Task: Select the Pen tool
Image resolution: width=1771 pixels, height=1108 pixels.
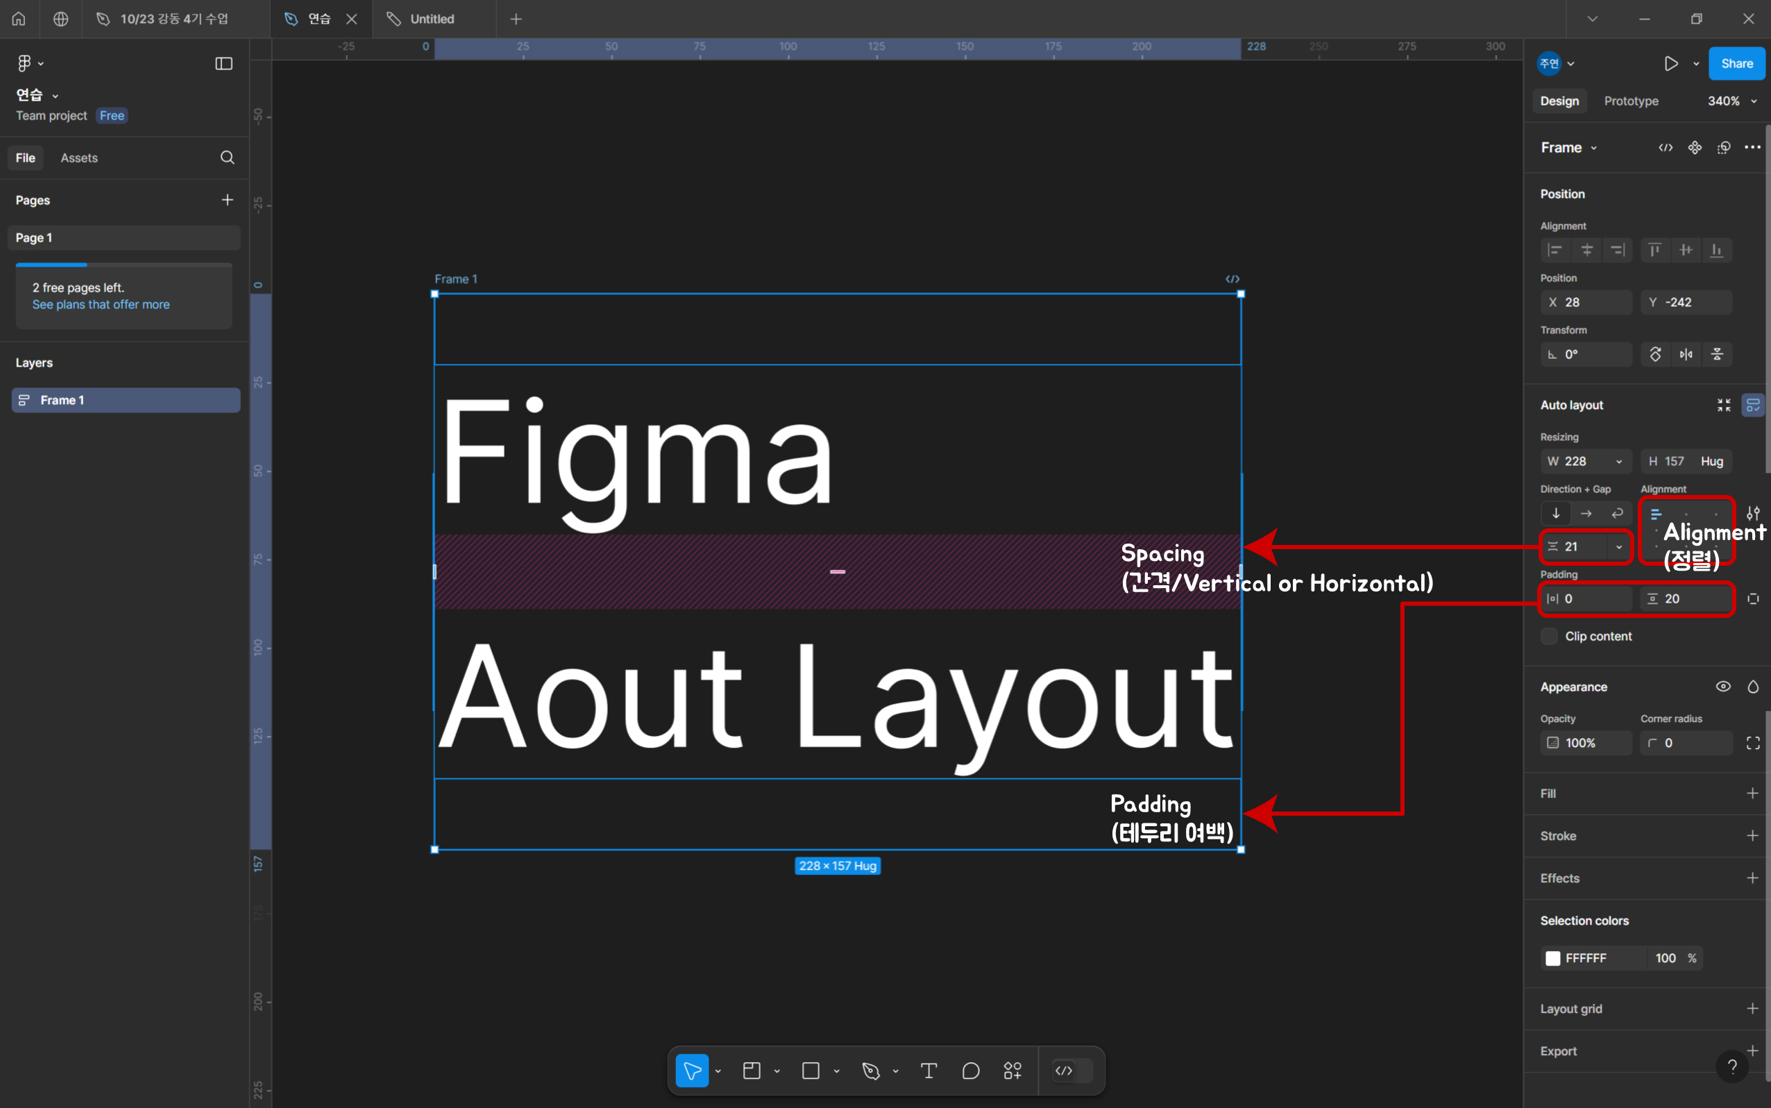Action: click(870, 1071)
